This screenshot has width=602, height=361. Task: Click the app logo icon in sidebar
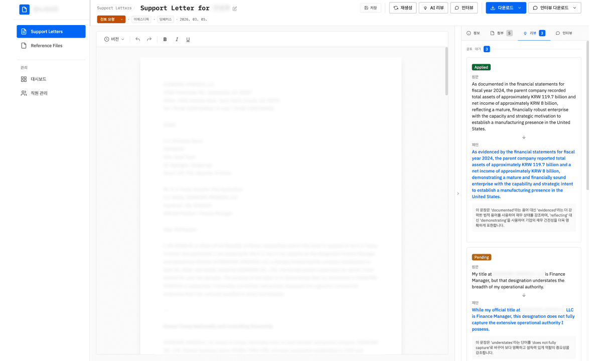(24, 9)
